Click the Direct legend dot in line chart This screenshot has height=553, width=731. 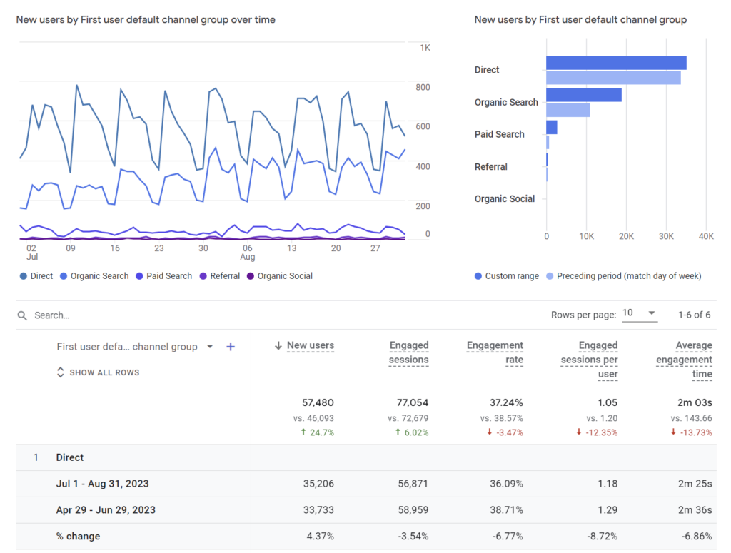24,276
